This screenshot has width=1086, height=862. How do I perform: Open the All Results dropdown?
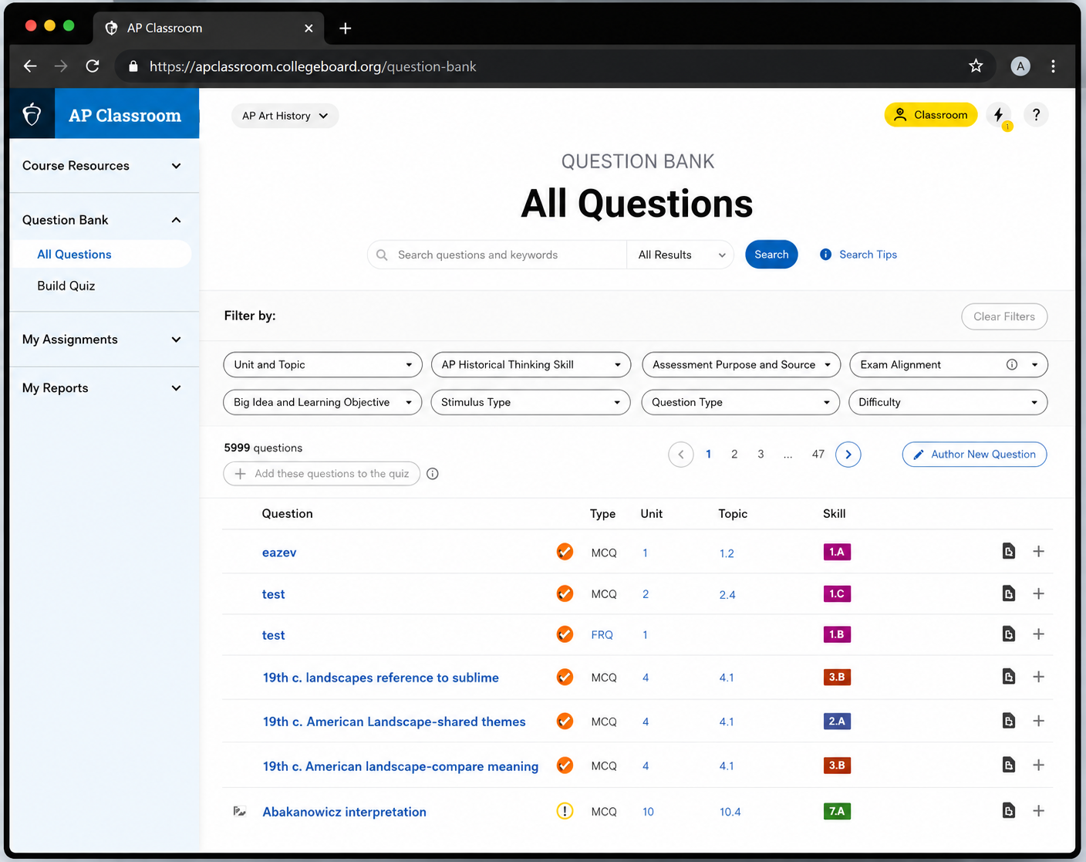pos(681,255)
